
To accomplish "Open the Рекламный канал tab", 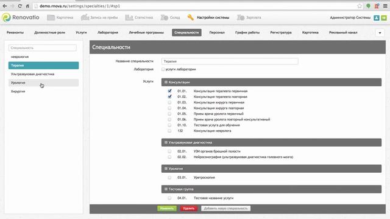I will (343, 32).
